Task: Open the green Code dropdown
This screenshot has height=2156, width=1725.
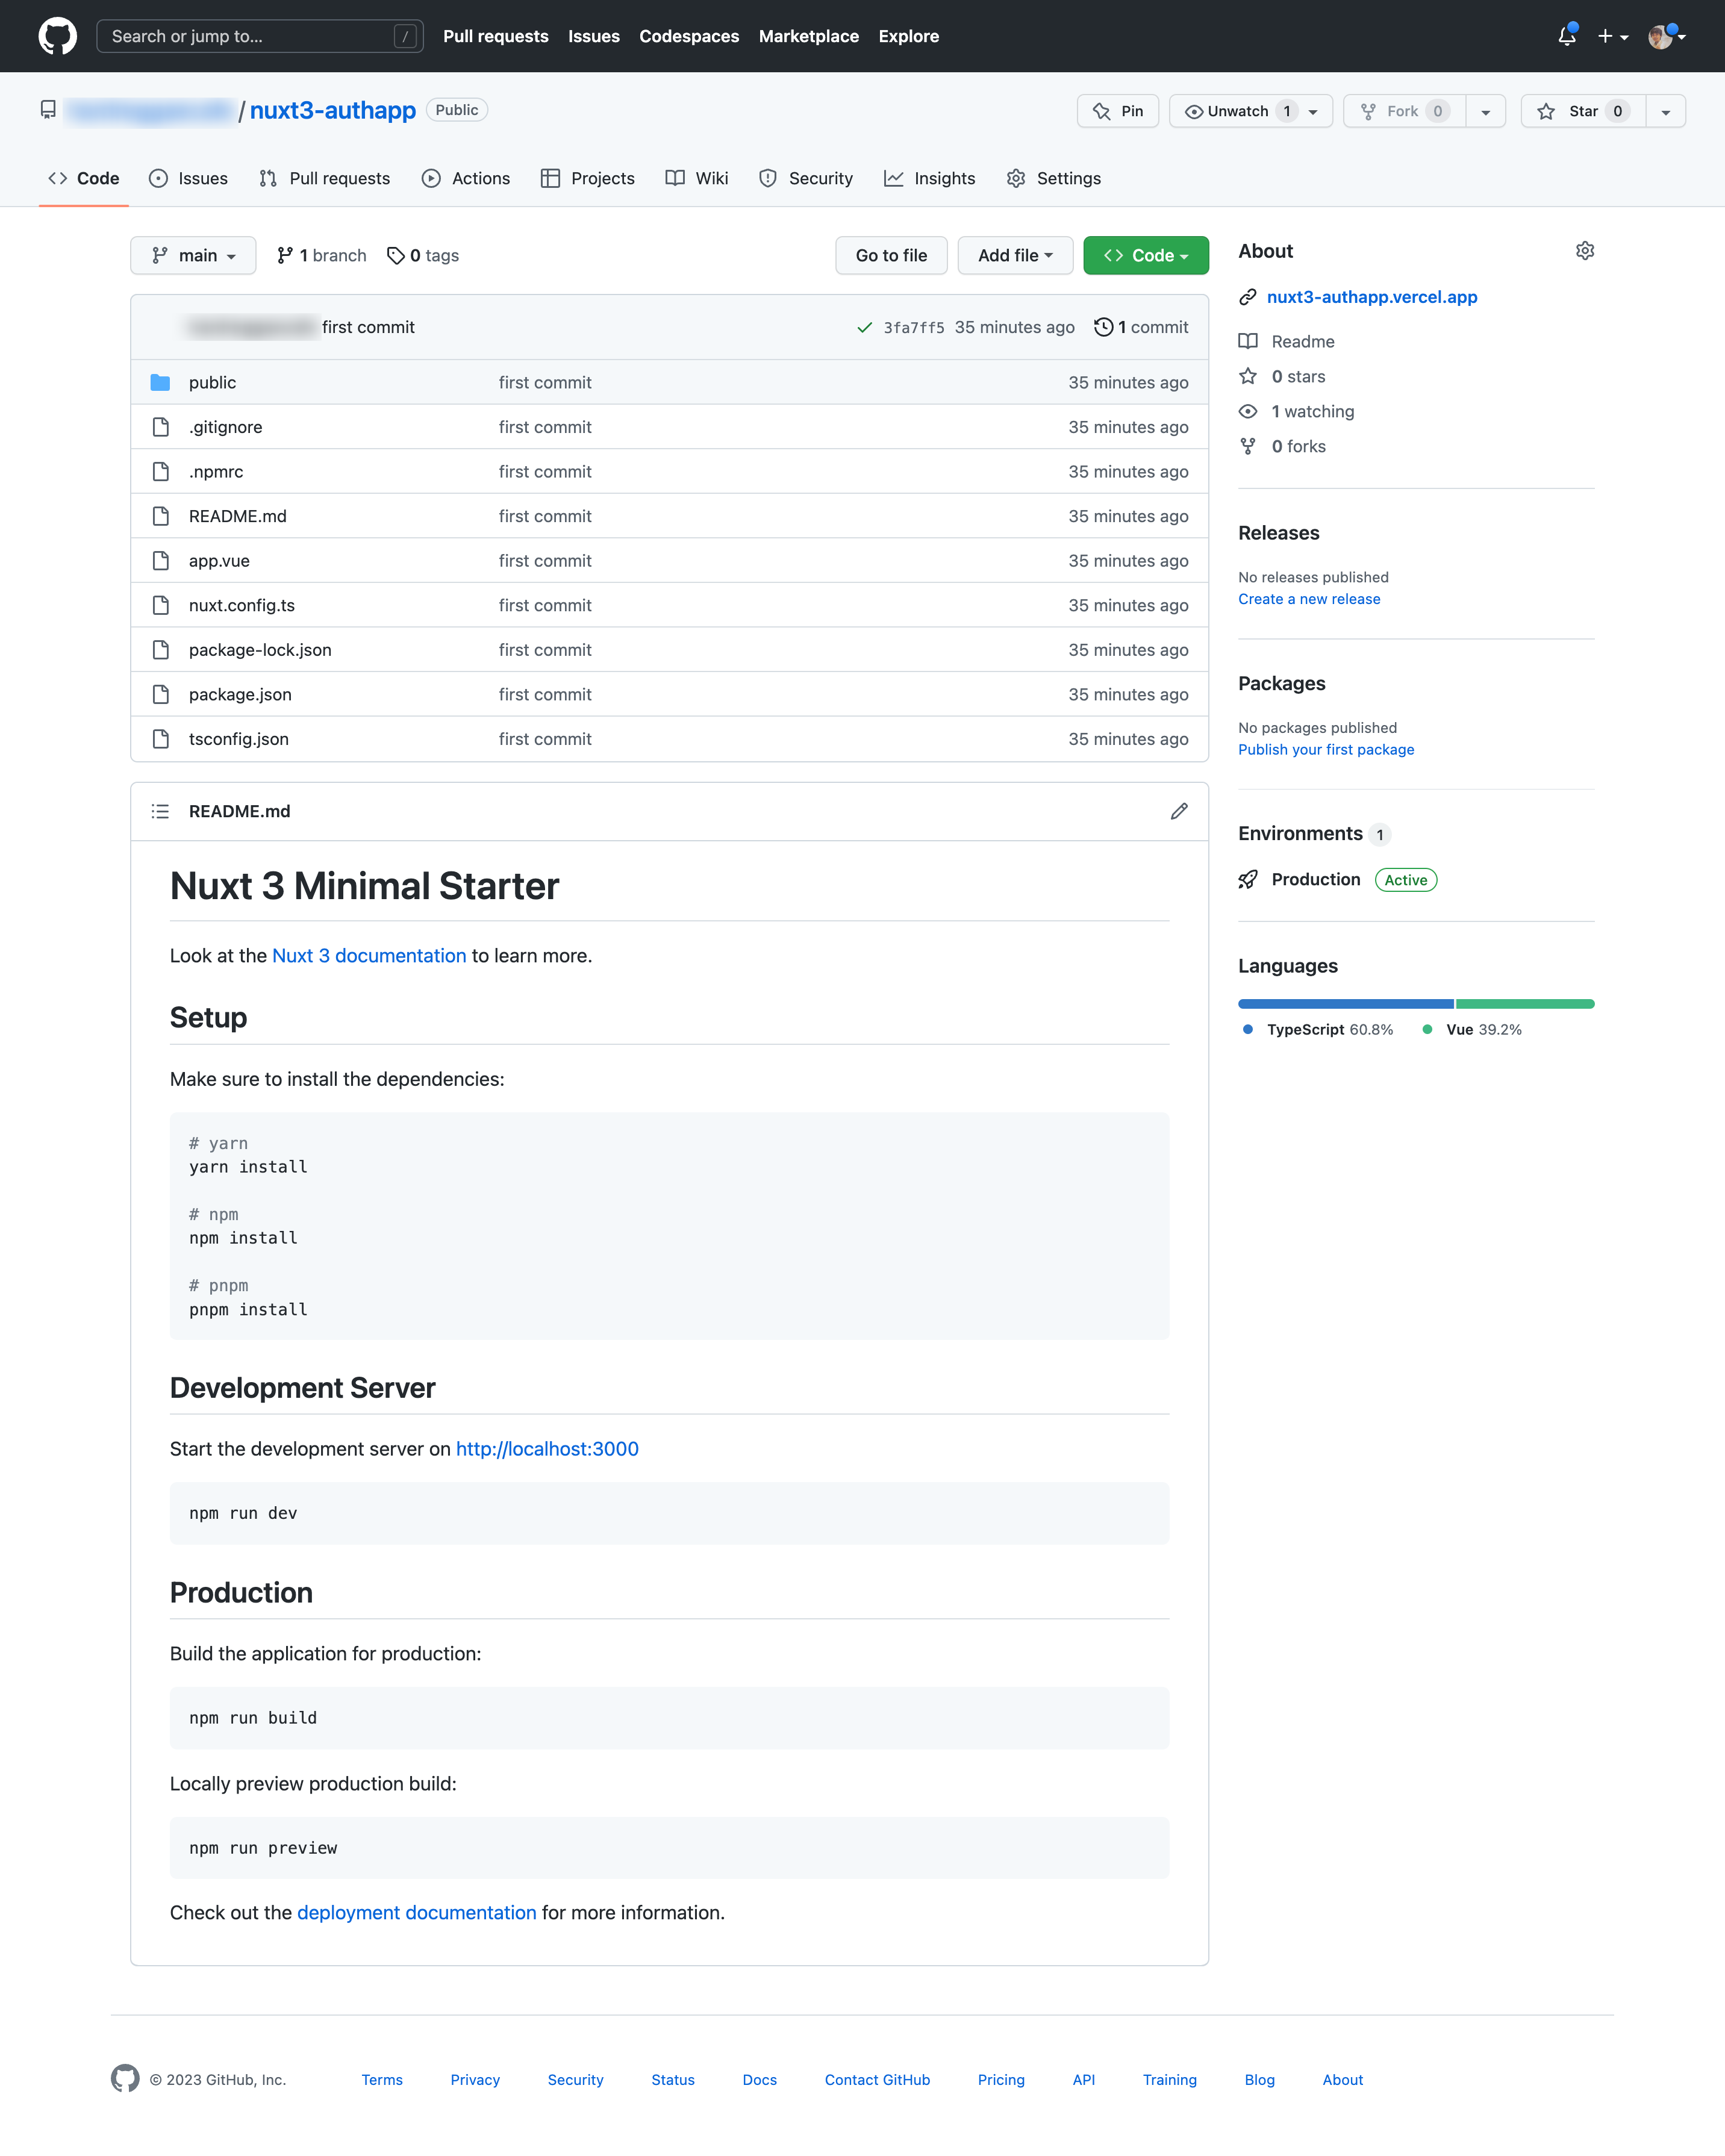Action: click(1145, 255)
